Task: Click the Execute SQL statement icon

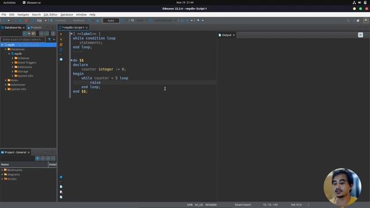Action: (x=61, y=34)
